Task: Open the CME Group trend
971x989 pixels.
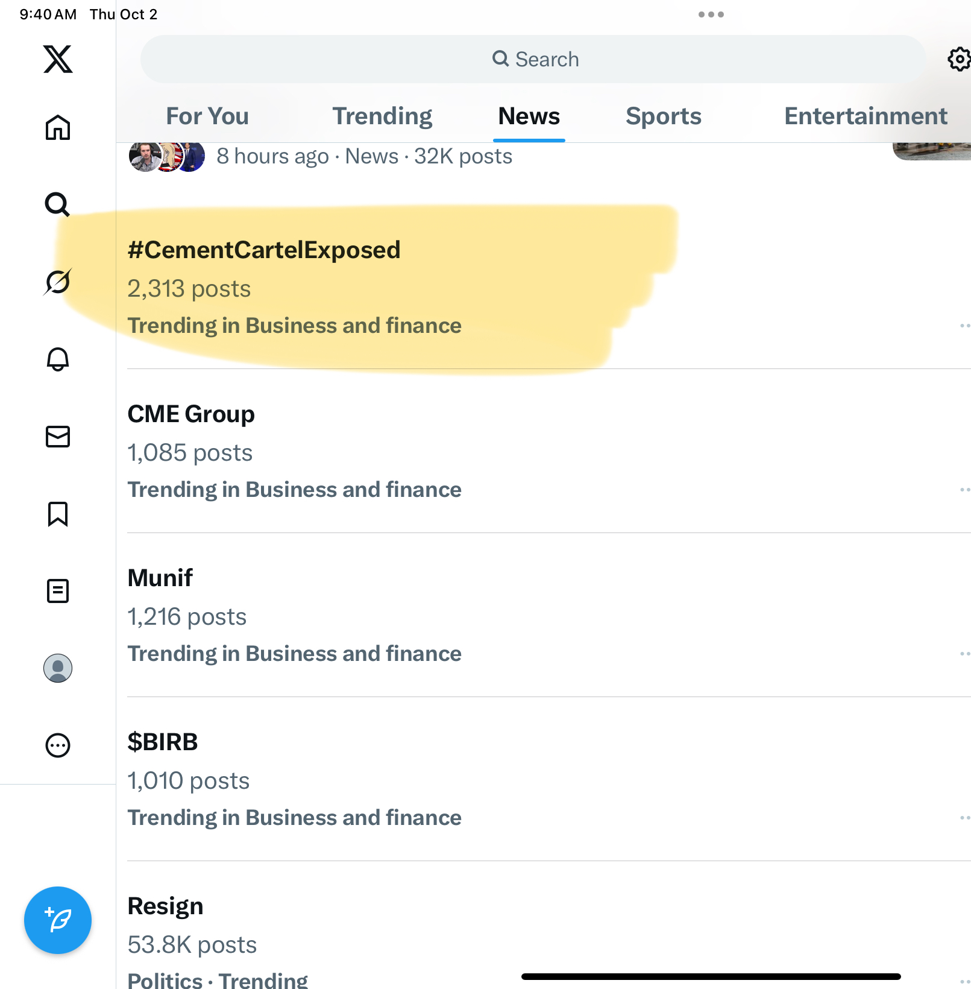Action: (x=191, y=414)
